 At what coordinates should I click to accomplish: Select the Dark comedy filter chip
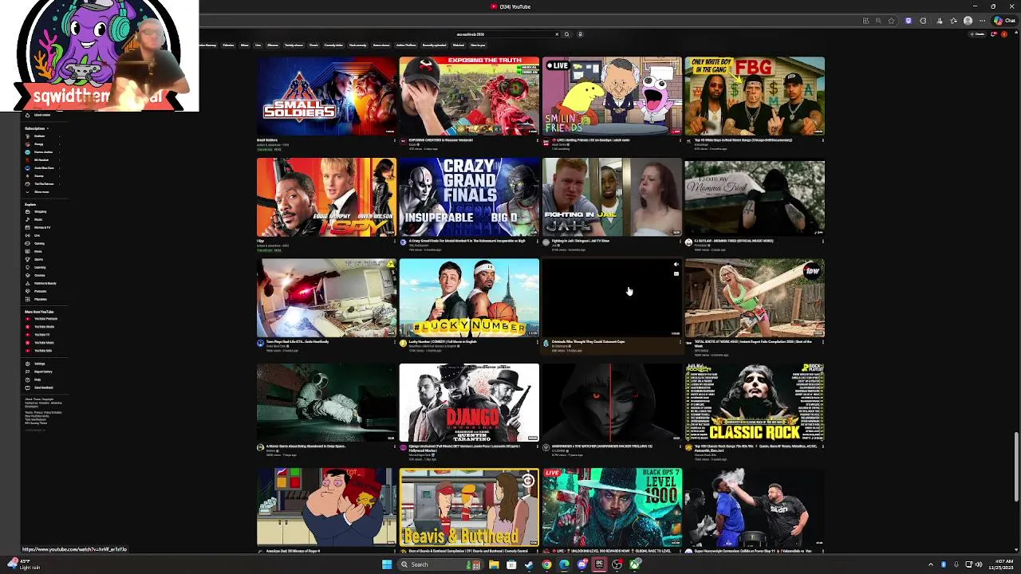pos(358,45)
